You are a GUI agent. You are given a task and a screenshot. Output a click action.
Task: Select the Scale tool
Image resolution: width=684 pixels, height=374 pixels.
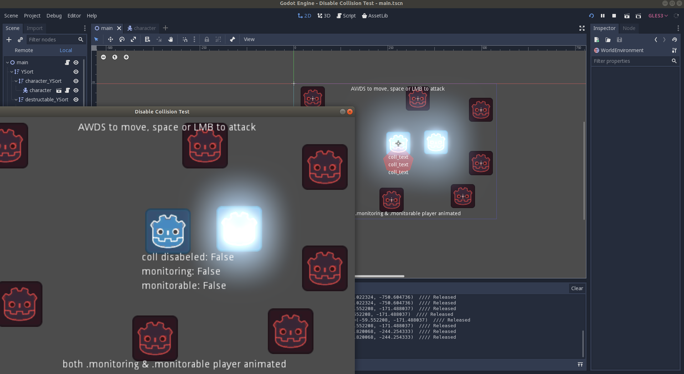pyautogui.click(x=134, y=39)
